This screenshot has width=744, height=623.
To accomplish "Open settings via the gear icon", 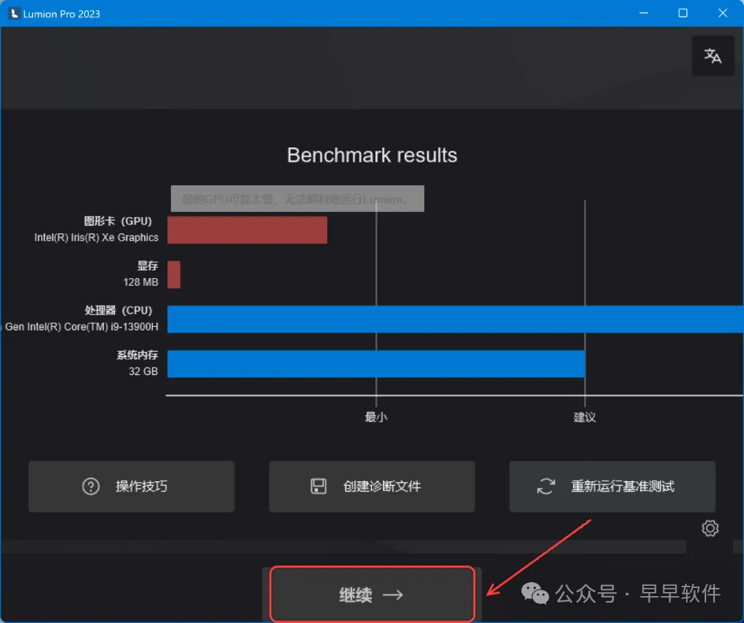I will tap(710, 528).
